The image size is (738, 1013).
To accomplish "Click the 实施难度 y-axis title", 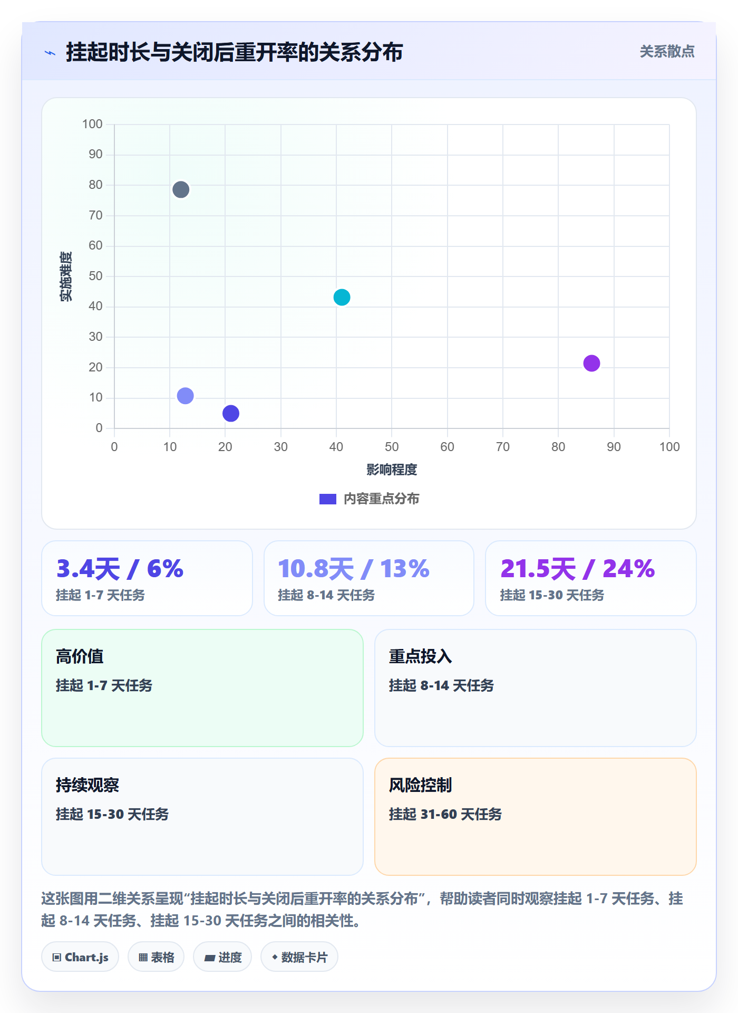I will (x=66, y=276).
